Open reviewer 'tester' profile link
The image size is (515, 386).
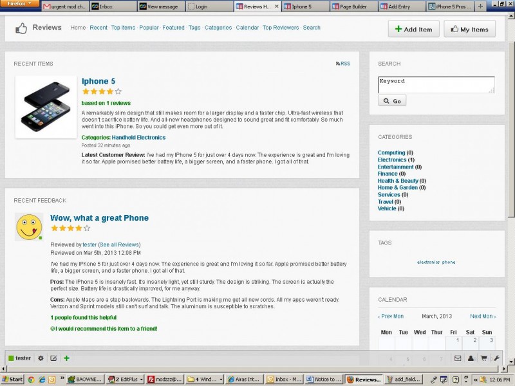point(89,244)
